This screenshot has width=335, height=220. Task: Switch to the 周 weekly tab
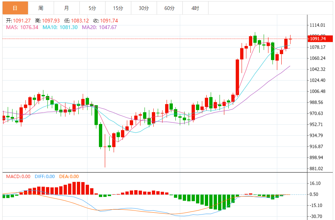point(41,8)
